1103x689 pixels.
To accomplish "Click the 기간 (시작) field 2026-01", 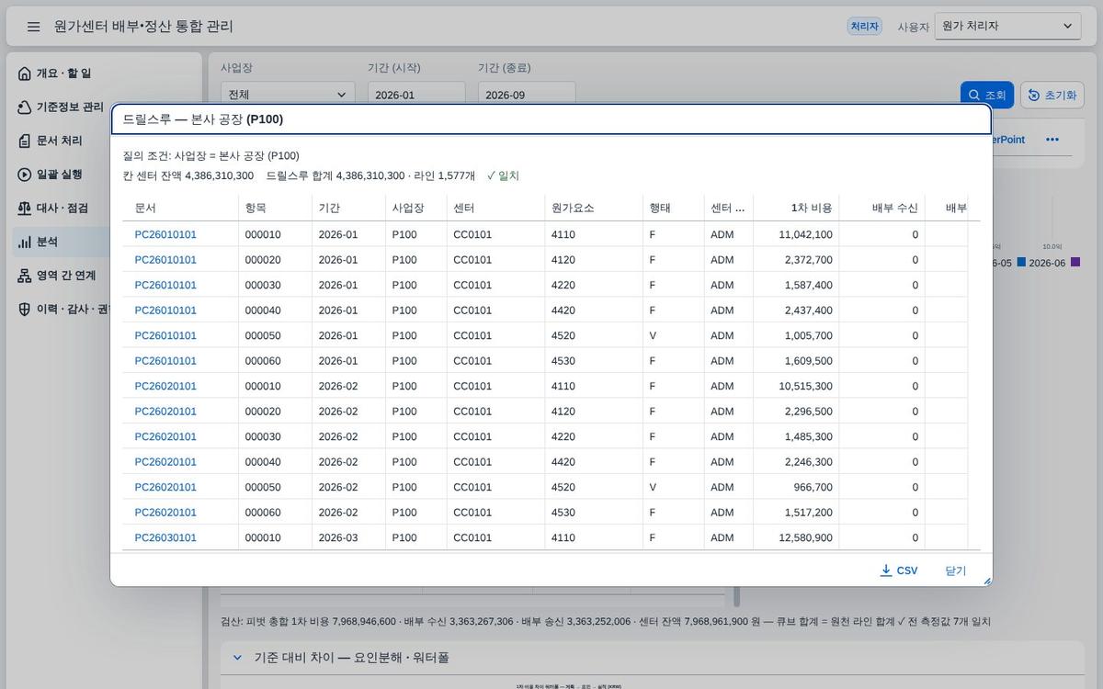I will (416, 95).
